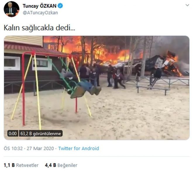The width and height of the screenshot is (193, 172).
Task: Click the crowd of onlookers in the video
Action: click(101, 76)
